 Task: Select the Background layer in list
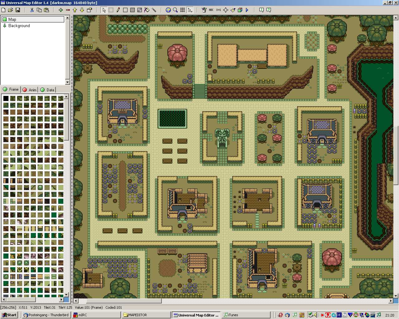click(19, 26)
